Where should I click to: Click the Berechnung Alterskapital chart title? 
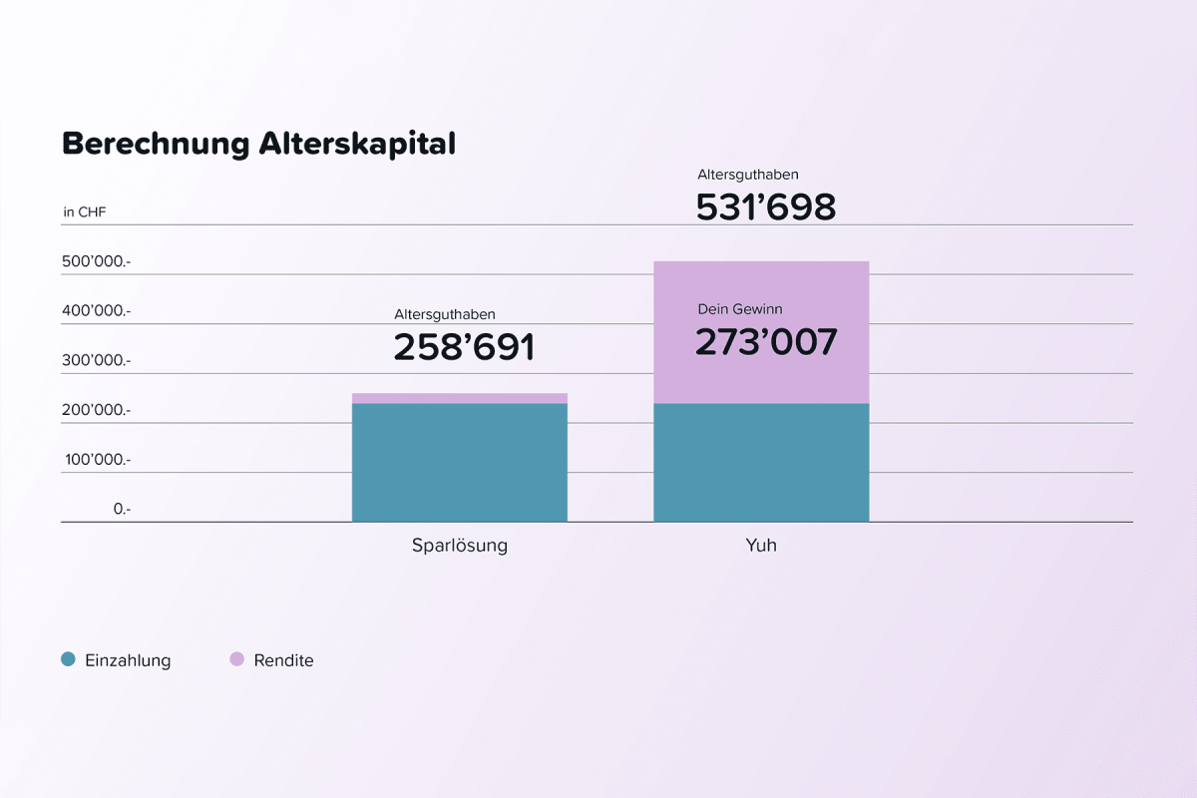(x=258, y=144)
